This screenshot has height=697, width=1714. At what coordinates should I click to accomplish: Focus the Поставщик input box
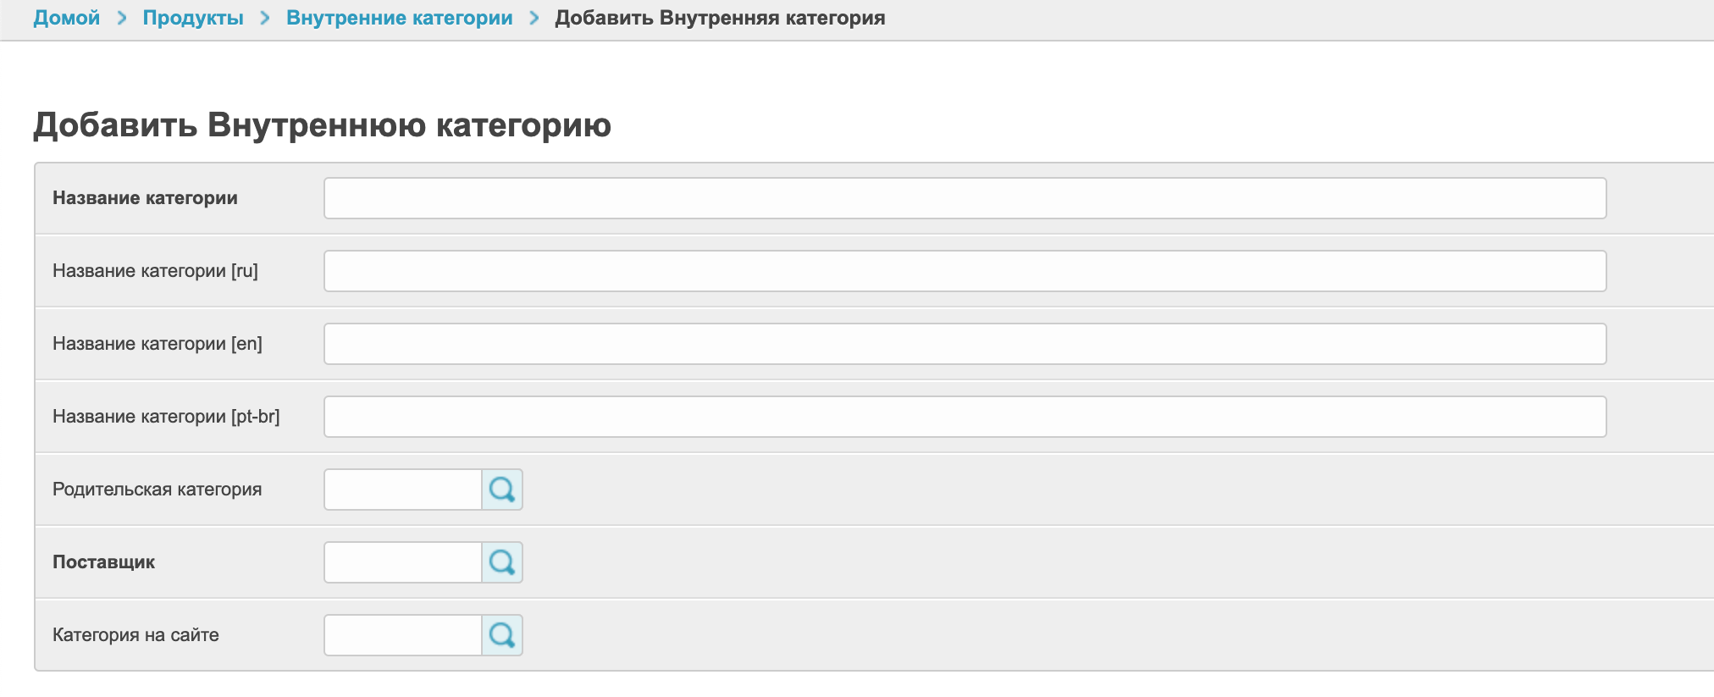coord(403,562)
